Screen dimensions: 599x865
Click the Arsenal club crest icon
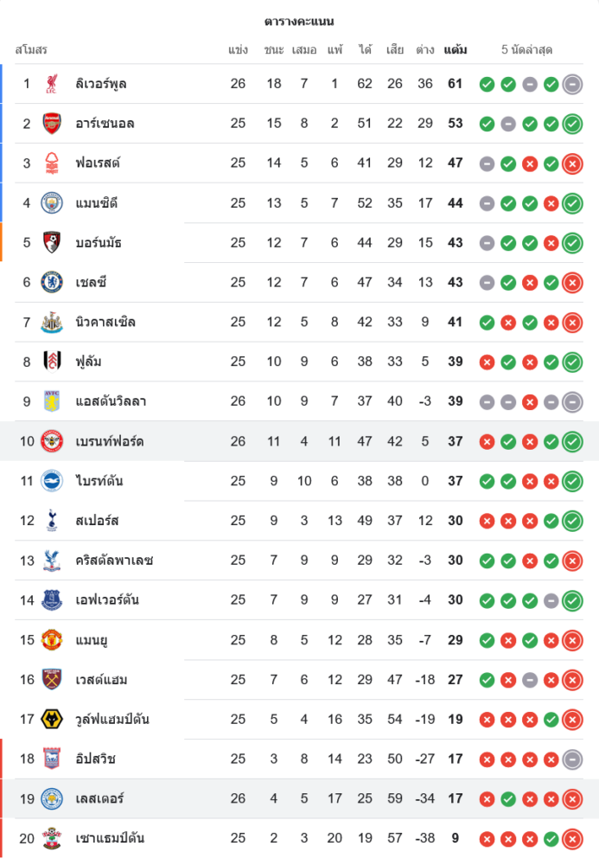[x=52, y=124]
